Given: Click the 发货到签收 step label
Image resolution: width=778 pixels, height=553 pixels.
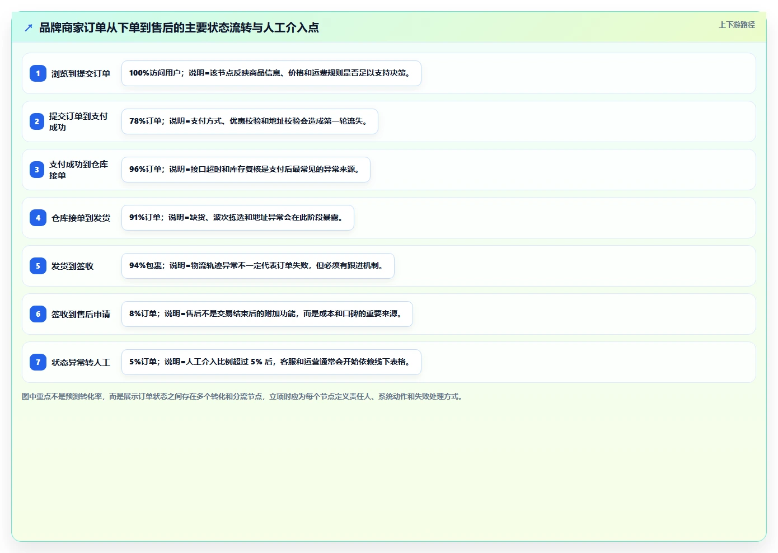Looking at the screenshot, I should tap(73, 266).
